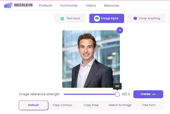Remove uploaded image with the X button
170x114 pixels.
(x=120, y=30)
